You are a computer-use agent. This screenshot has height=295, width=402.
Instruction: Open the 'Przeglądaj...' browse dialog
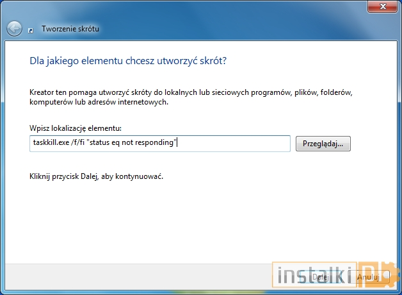(323, 143)
